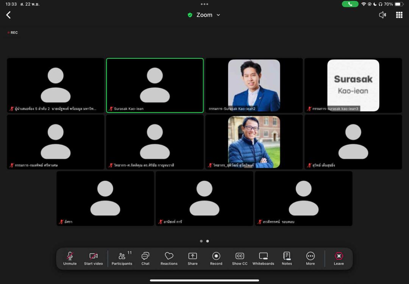Open the Chat window

pos(145,259)
